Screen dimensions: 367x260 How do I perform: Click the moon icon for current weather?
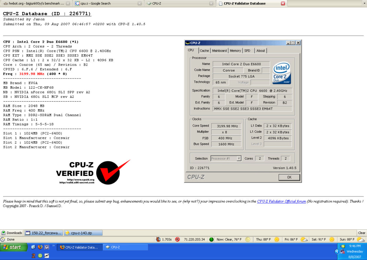(x=248, y=239)
